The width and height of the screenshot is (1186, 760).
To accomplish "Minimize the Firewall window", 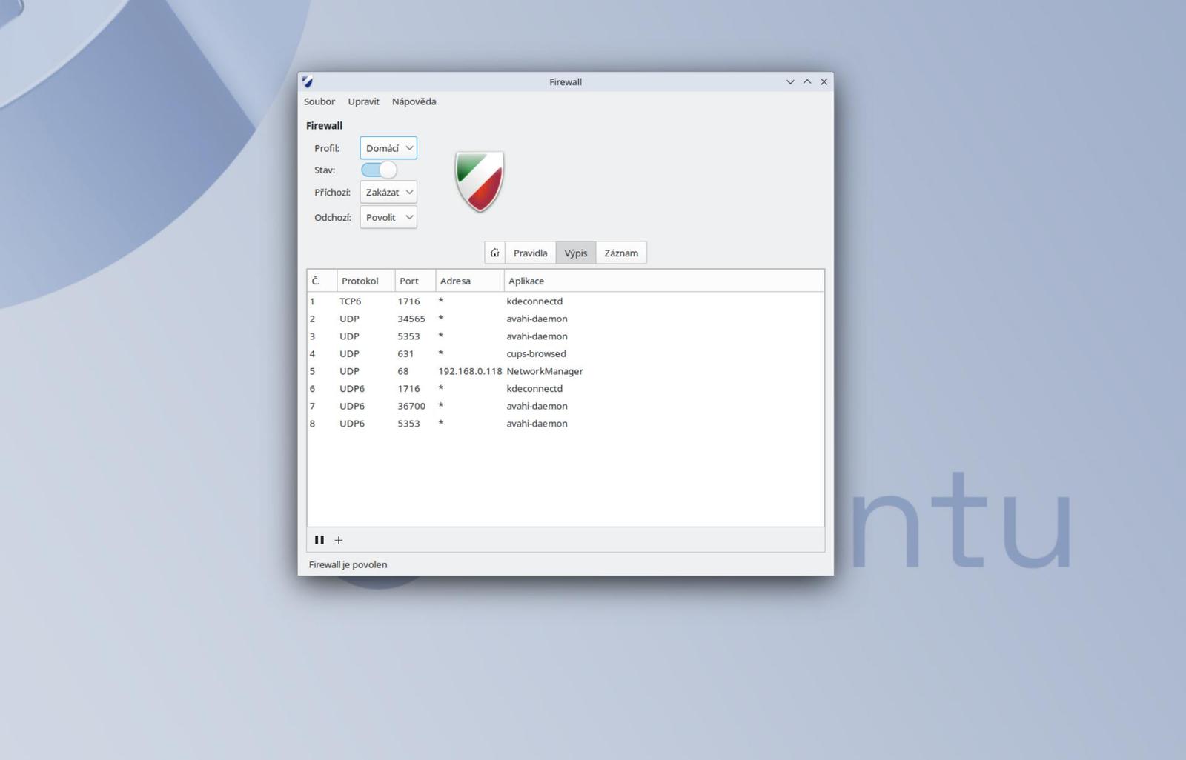I will (790, 82).
